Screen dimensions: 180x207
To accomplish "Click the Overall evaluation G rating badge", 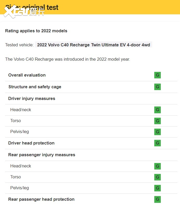I will (x=157, y=75).
